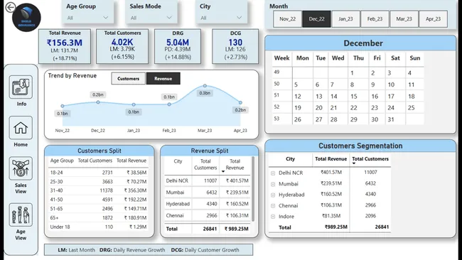Image resolution: width=462 pixels, height=260 pixels.
Task: Select the Mar_23 month tab
Action: click(x=404, y=19)
